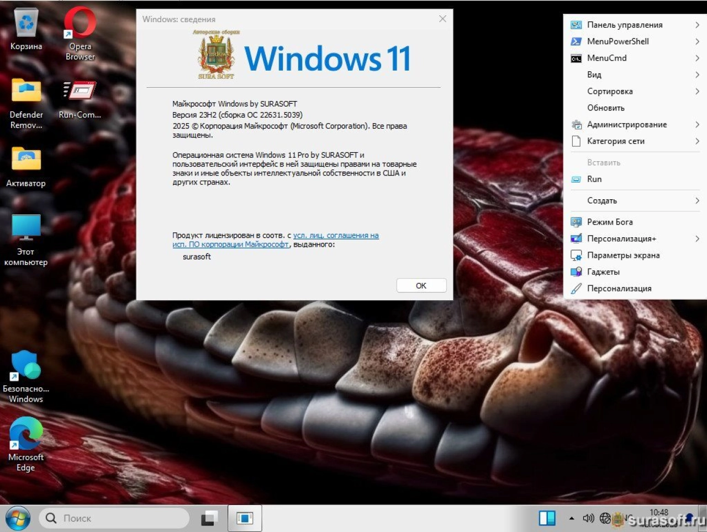707x532 pixels.
Task: Click the Администрирование menu icon
Action: [576, 125]
